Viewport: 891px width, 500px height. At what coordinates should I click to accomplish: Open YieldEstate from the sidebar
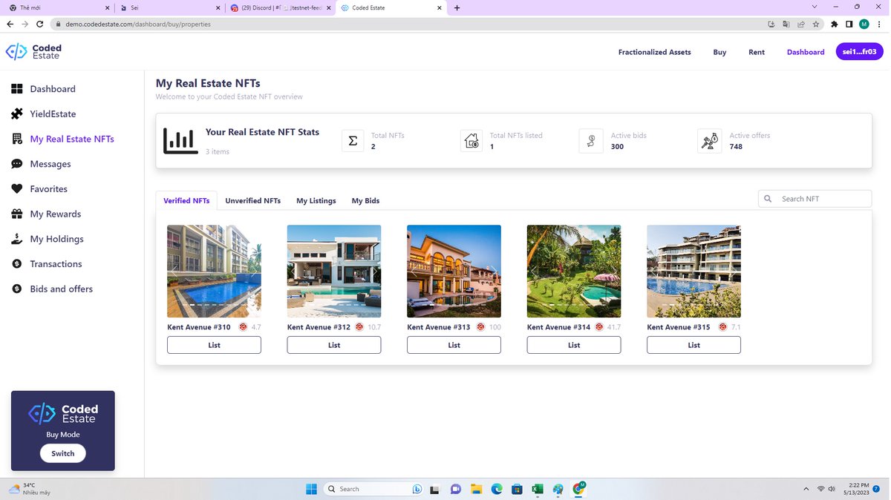pyautogui.click(x=43, y=114)
